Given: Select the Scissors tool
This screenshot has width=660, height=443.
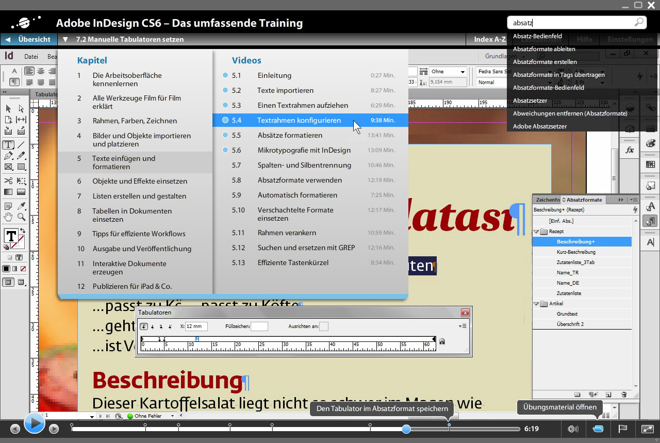Looking at the screenshot, I should (x=9, y=181).
